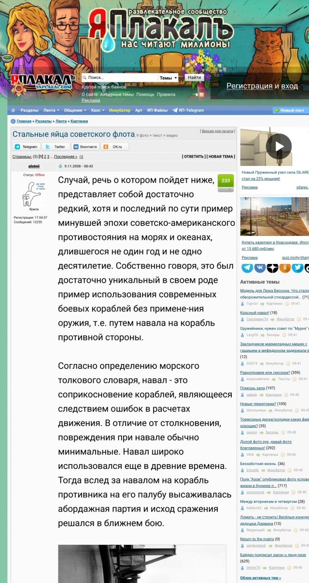The height and width of the screenshot is (583, 309).
Task: Open the sidebar Odnoklassniki round icon
Action: 285,267
